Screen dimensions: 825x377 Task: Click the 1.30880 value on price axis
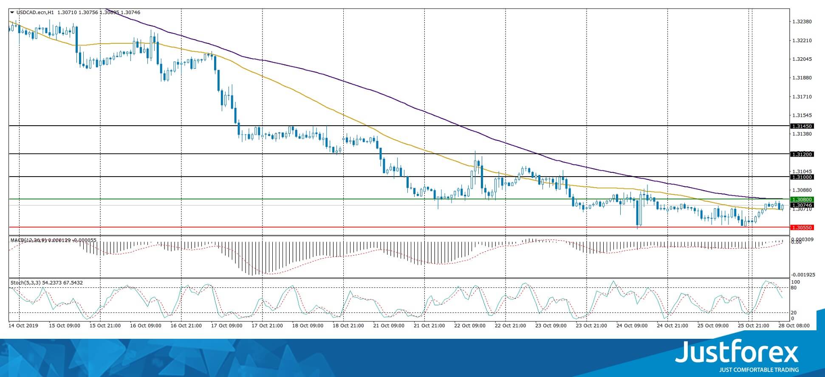[802, 190]
